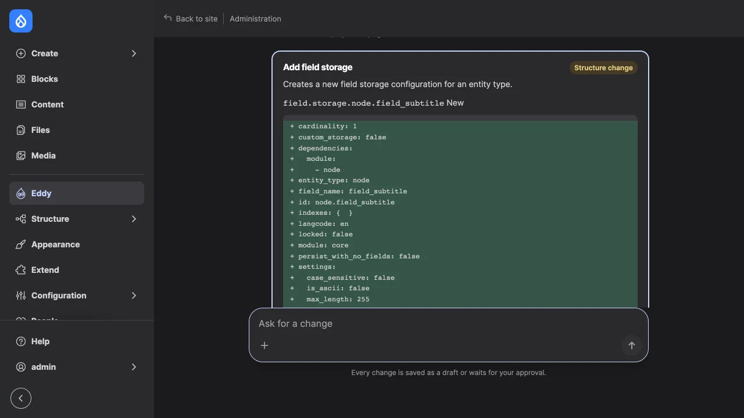Click the Drupal drop logo icon
The height and width of the screenshot is (418, 744).
pyautogui.click(x=21, y=21)
